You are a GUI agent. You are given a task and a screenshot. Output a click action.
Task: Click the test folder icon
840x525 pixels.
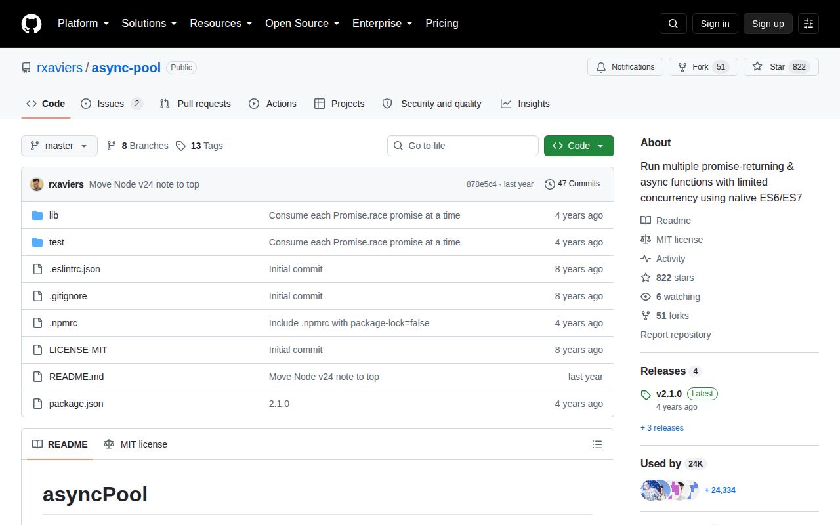(x=37, y=242)
